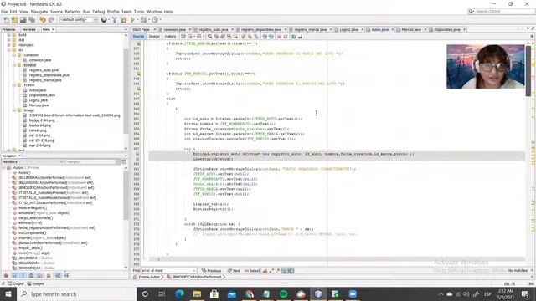The height and width of the screenshot is (301, 536).
Task: Click the New File toolbar icon
Action: pyautogui.click(x=6, y=20)
